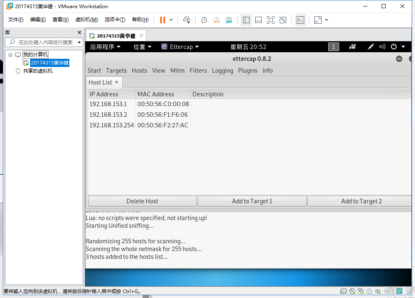Screen dimensions: 415x298
Task: Click Send Ctrl+Alt+Del toolbar icon
Action: coord(187,20)
